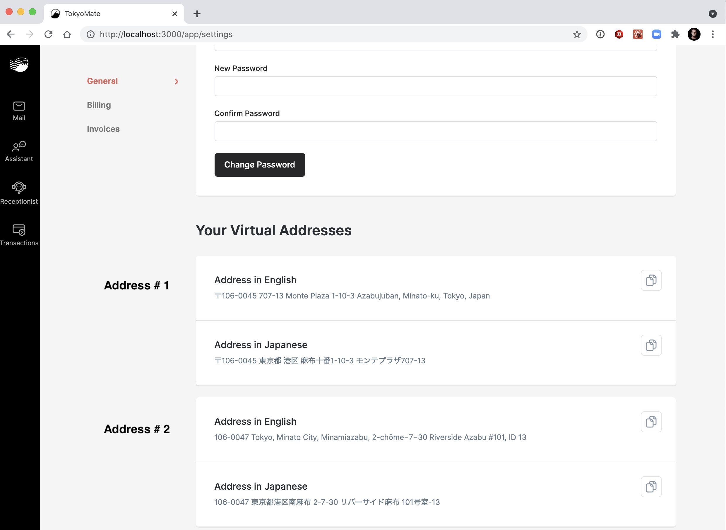This screenshot has height=530, width=726.
Task: Open the Mail section in sidebar
Action: pos(19,111)
